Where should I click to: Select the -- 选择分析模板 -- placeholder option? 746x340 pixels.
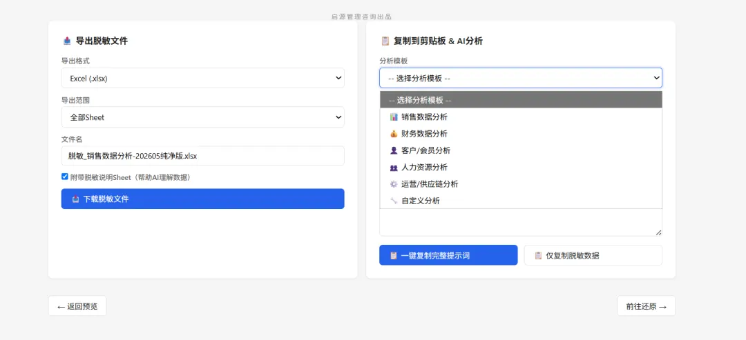click(x=521, y=100)
